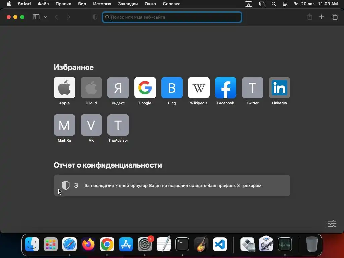The height and width of the screenshot is (258, 344).
Task: Open Boot Camp Assistant from Dock
Action: 248,244
